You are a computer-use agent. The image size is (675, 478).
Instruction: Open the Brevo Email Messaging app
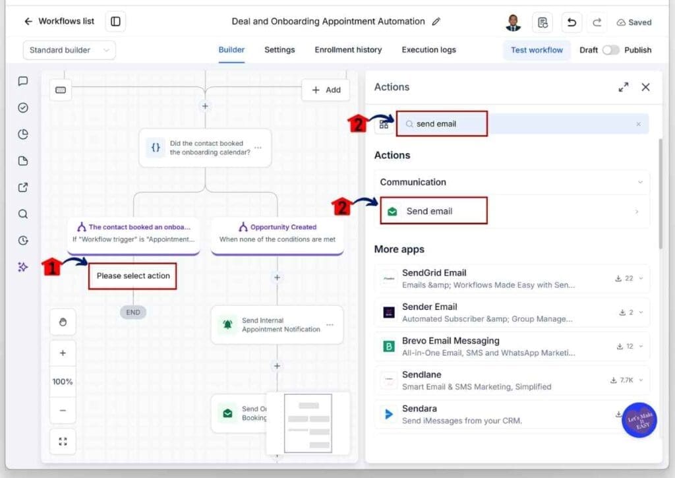(512, 347)
